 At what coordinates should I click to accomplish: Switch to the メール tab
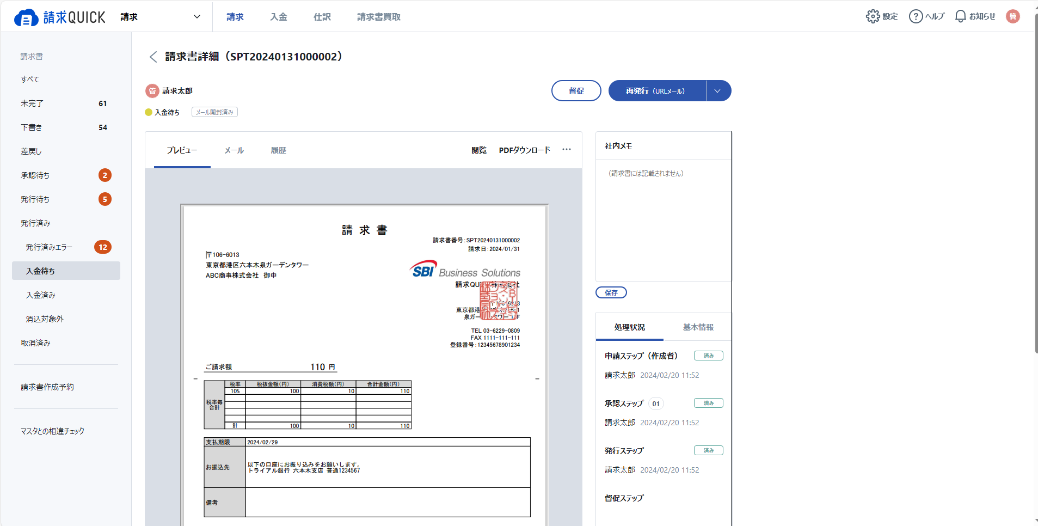(234, 150)
